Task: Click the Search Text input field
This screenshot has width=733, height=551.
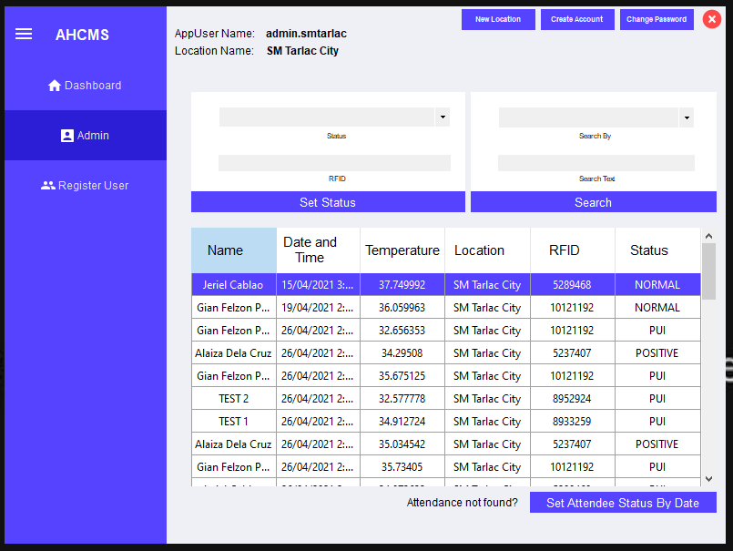Action: (x=596, y=163)
